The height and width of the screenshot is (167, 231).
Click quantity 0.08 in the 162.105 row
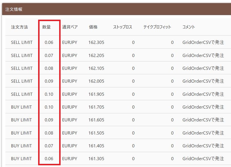click(x=49, y=68)
